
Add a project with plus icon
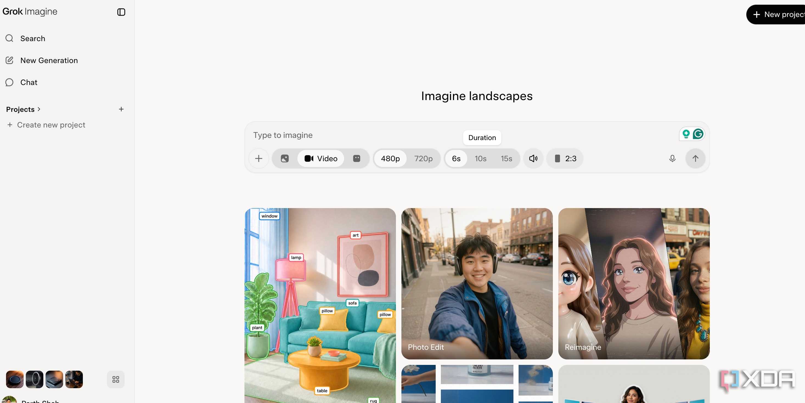121,109
